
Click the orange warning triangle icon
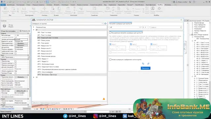104,99
